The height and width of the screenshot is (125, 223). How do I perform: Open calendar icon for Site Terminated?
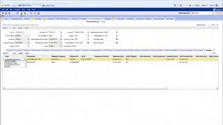(x=117, y=43)
